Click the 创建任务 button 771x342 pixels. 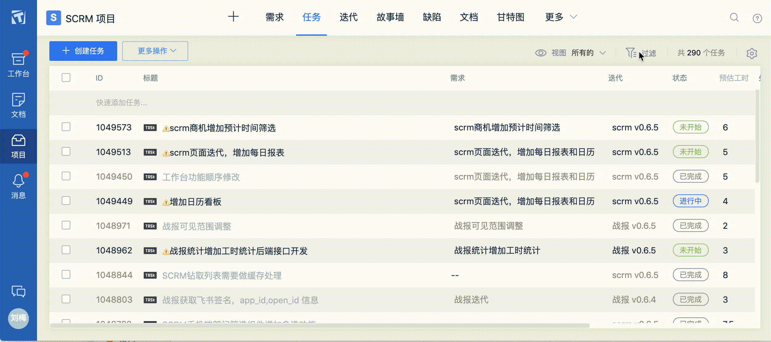click(83, 51)
